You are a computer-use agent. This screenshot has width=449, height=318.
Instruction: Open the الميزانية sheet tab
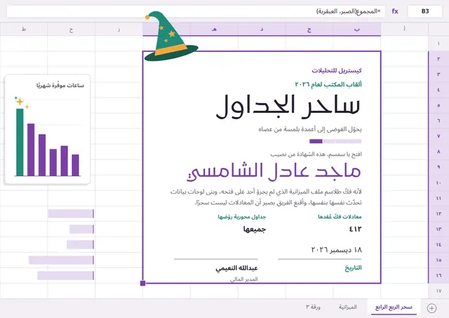[x=348, y=307]
